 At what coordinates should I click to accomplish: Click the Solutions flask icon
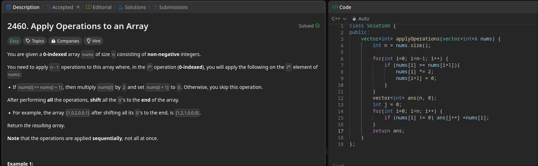tap(120, 7)
